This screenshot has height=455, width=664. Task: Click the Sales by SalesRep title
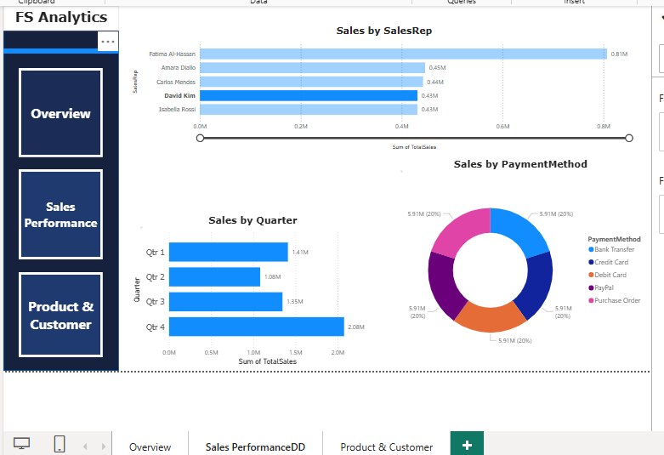(384, 31)
